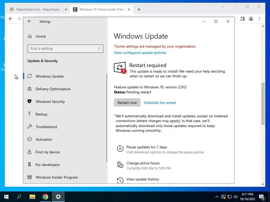The width and height of the screenshot is (270, 202).
Task: Click the Chrome forward arrow
Action: tap(19, 19)
